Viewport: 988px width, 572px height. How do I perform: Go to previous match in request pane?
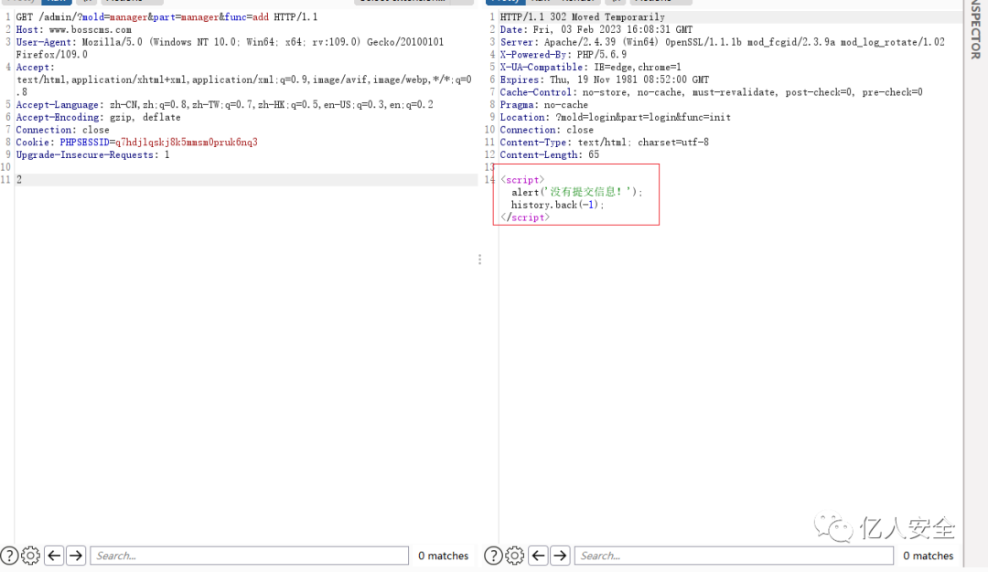pos(54,556)
